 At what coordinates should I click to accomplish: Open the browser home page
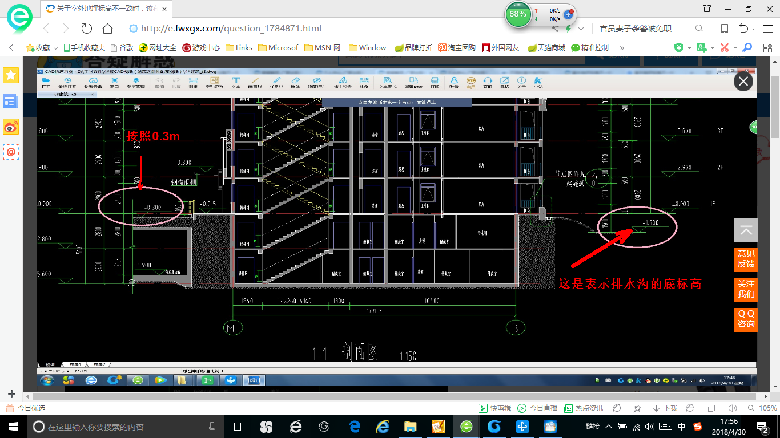click(x=107, y=29)
